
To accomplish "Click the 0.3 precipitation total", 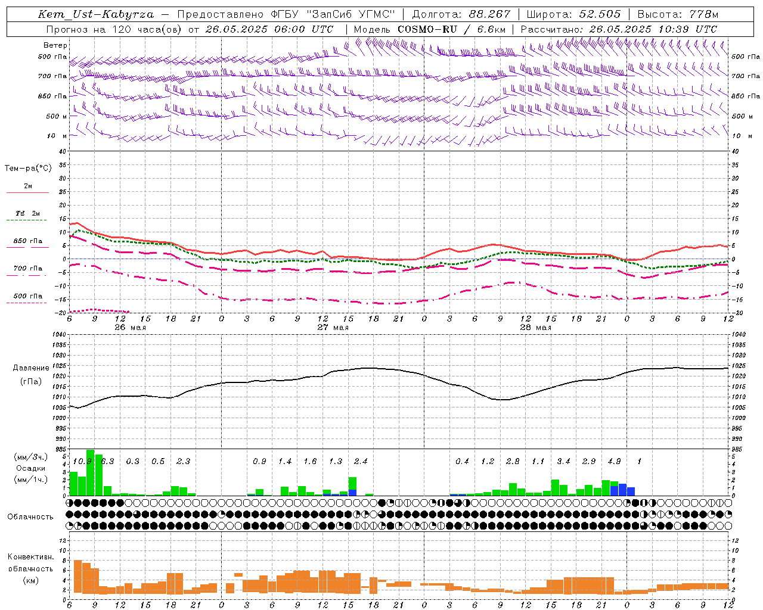I will tap(132, 462).
